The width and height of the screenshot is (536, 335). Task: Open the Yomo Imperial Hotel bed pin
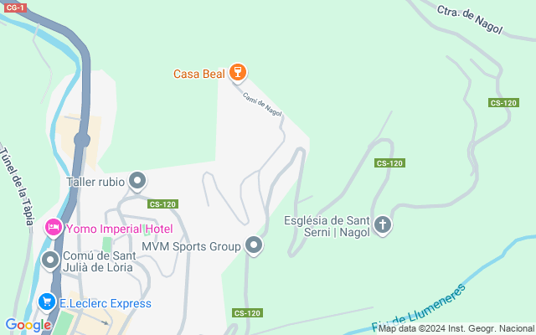point(54,228)
